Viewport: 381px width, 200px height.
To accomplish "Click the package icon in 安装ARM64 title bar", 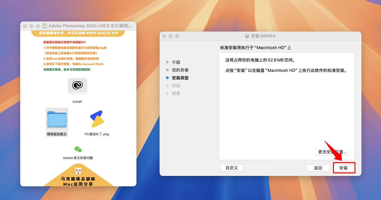I will 247,36.
